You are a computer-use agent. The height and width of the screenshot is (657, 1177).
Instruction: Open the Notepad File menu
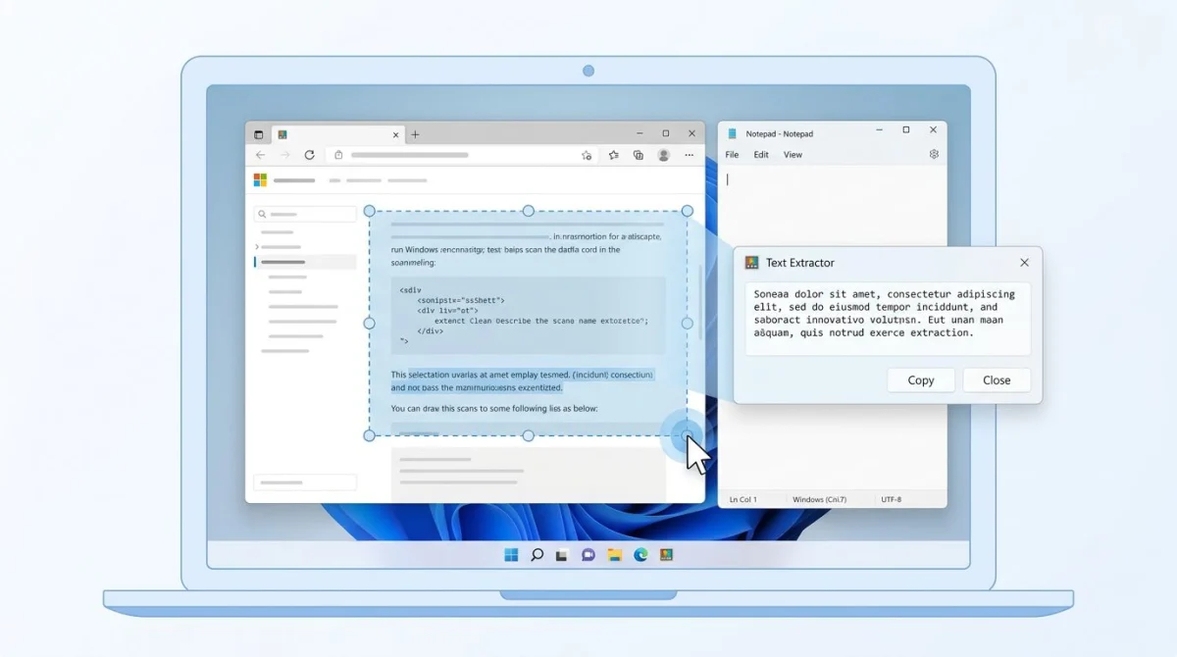[732, 155]
